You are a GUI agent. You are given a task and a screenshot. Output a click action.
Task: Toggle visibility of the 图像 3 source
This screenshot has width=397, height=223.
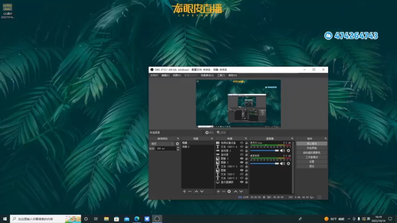click(242, 159)
